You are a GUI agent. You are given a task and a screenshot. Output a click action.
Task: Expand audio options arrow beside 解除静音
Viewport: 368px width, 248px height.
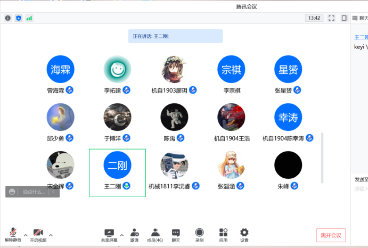[26, 235]
